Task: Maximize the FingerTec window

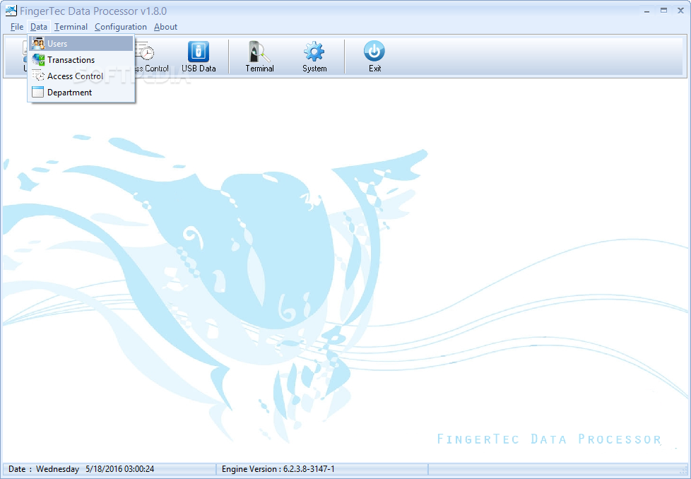Action: 663,11
